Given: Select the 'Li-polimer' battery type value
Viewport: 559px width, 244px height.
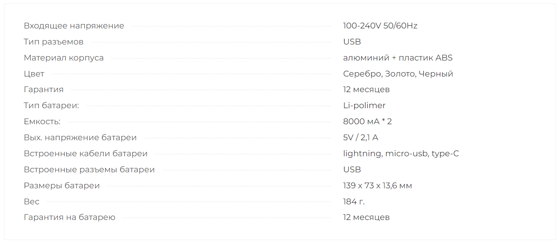Looking at the screenshot, I should click(364, 106).
